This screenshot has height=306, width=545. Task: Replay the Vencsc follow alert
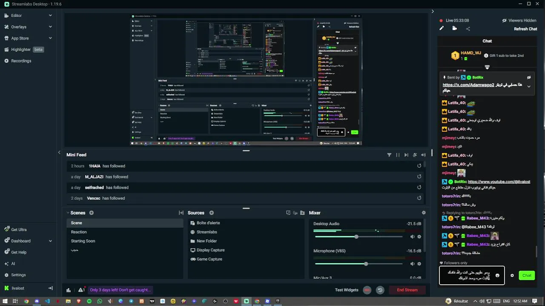click(x=419, y=198)
